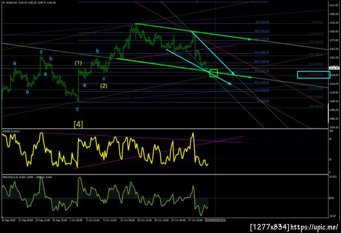
Task: Click the 21 Sep 05:00 time label
Action: pyautogui.click(x=26, y=220)
